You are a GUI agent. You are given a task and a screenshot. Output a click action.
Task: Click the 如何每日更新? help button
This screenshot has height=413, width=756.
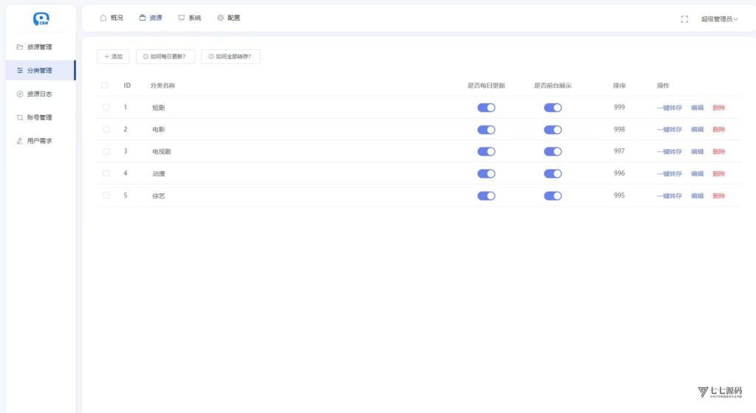(165, 57)
